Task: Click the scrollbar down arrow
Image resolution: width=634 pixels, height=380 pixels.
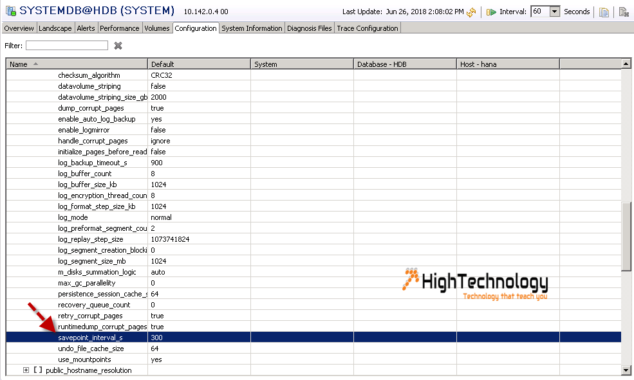Action: (x=626, y=370)
